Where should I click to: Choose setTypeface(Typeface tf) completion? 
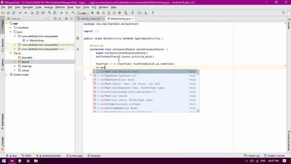coord(145,76)
